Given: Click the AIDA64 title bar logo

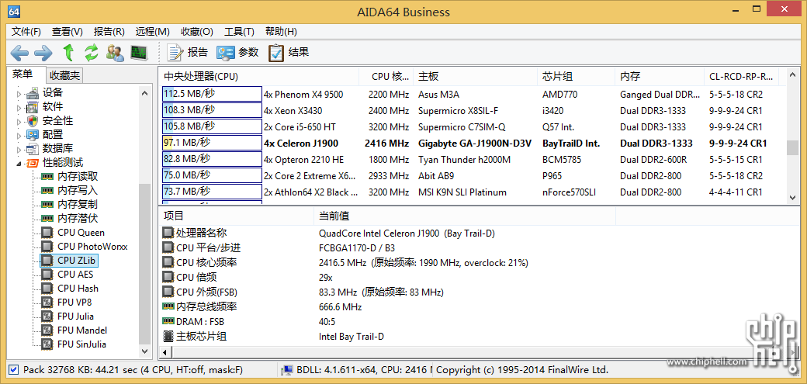Looking at the screenshot, I should [15, 11].
